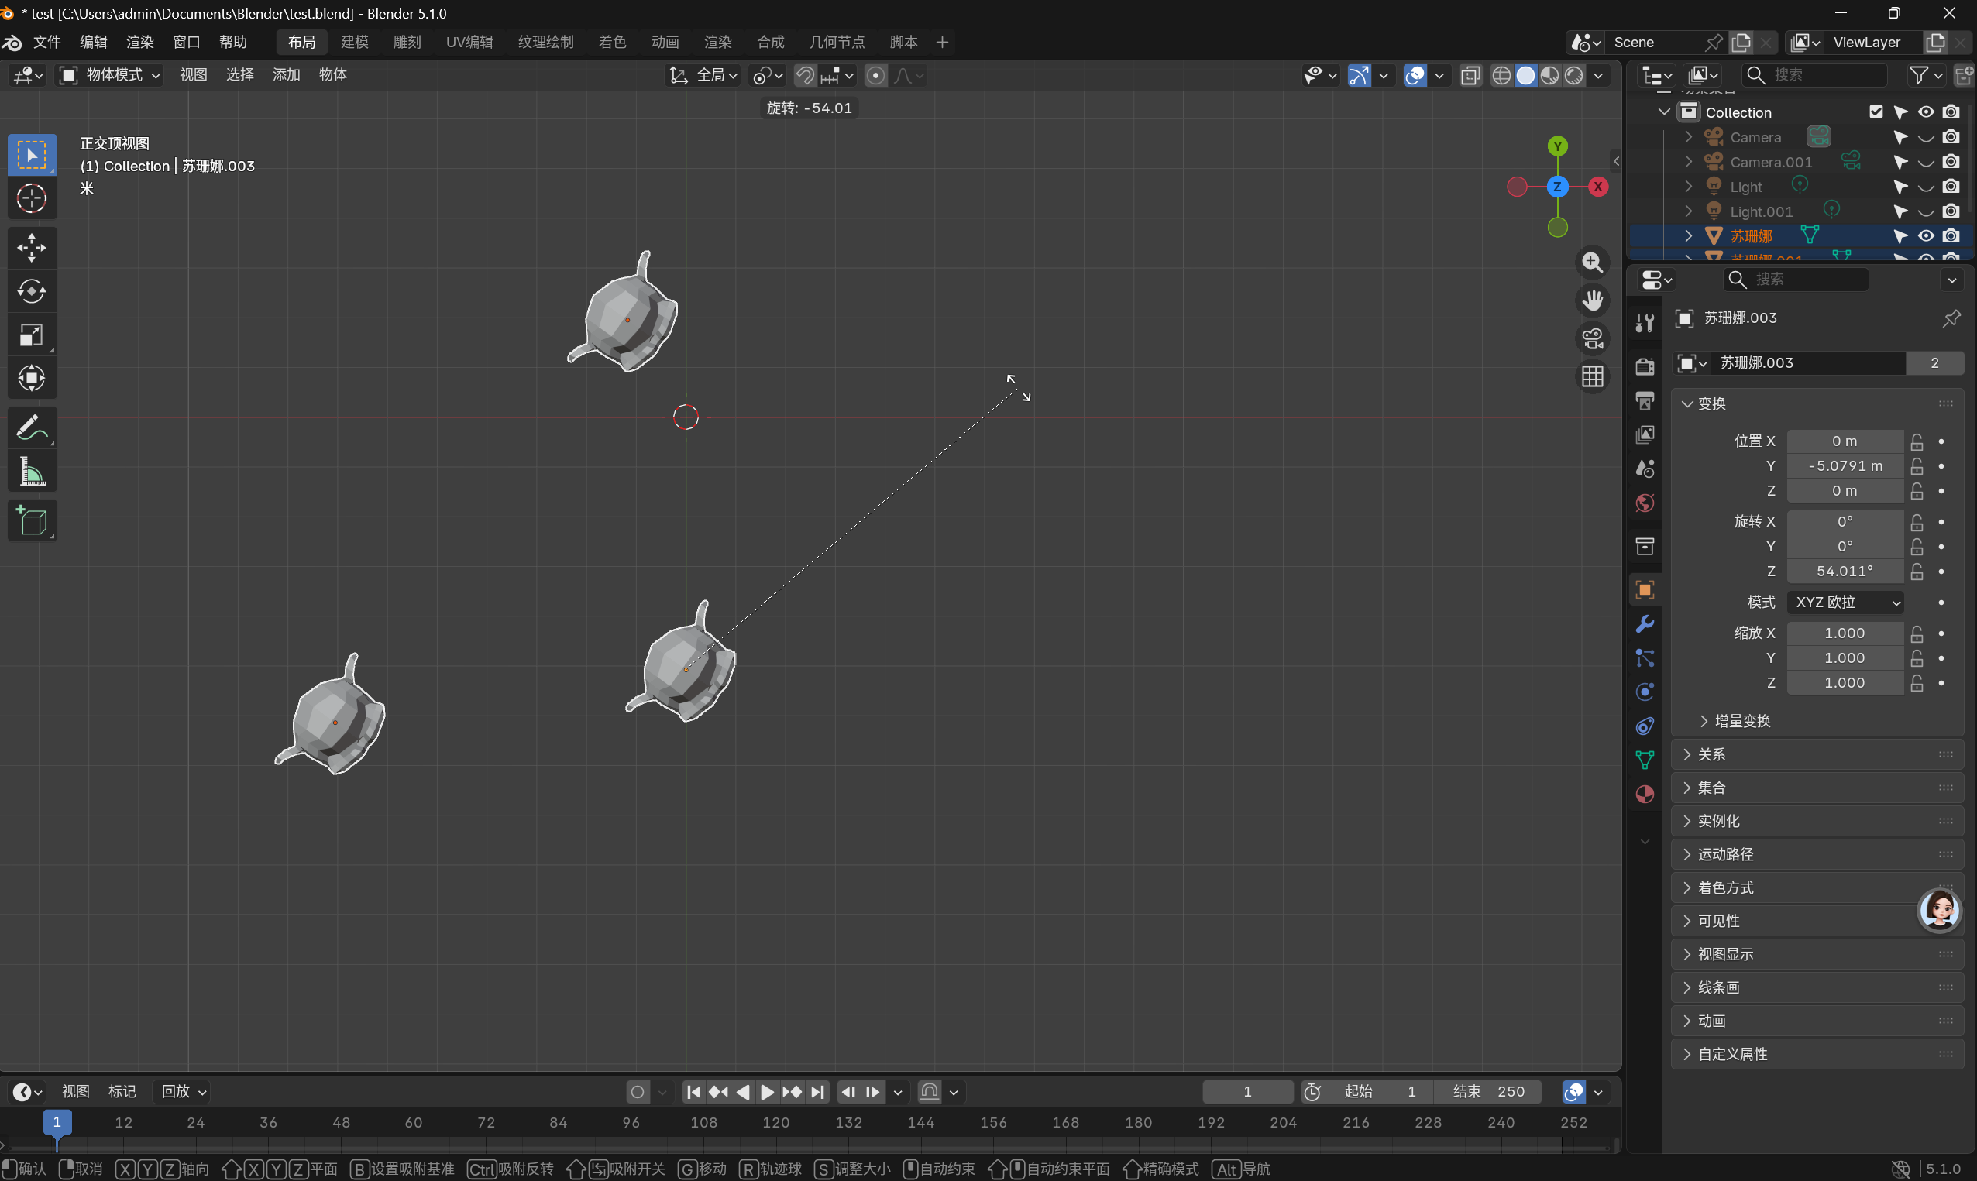Screen dimensions: 1977x1181
Task: Hide the Camera object in outliner
Action: pos(1925,137)
